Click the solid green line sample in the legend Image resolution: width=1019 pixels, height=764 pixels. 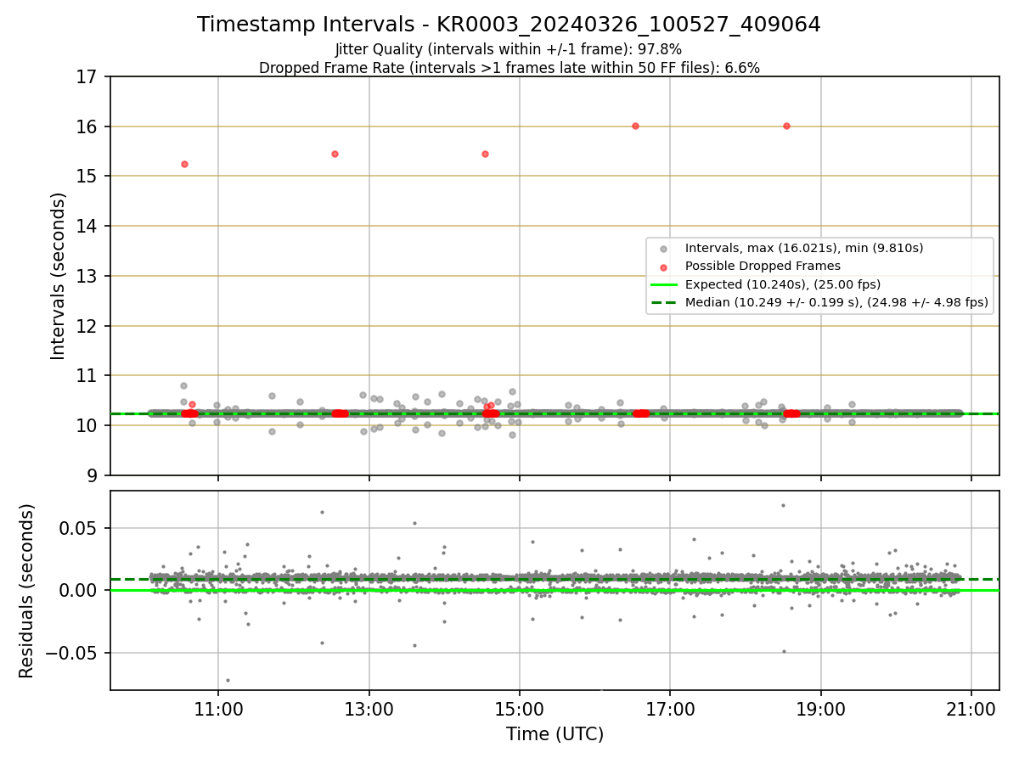coord(664,284)
